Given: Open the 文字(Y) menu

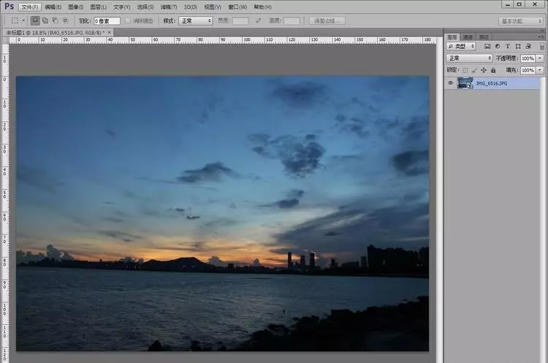Looking at the screenshot, I should coord(121,7).
